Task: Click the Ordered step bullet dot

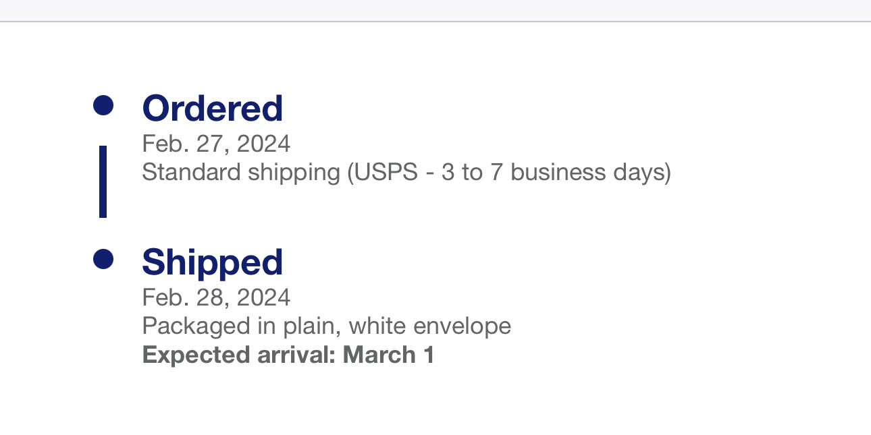Action: tap(103, 105)
